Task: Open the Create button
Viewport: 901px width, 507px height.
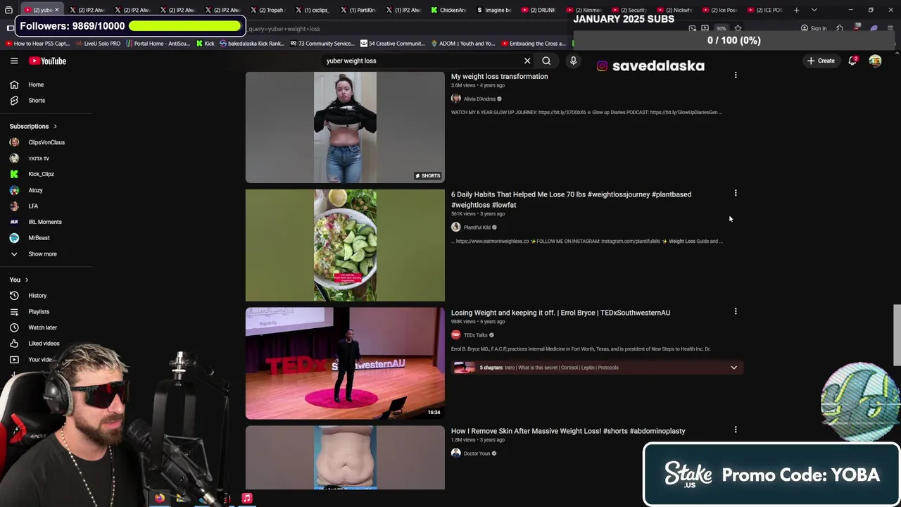Action: point(821,61)
